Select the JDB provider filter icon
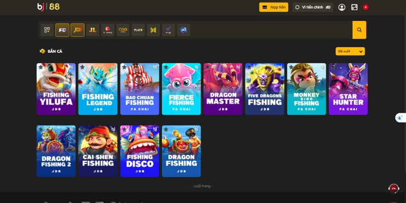406x203 pixels. pyautogui.click(x=78, y=30)
